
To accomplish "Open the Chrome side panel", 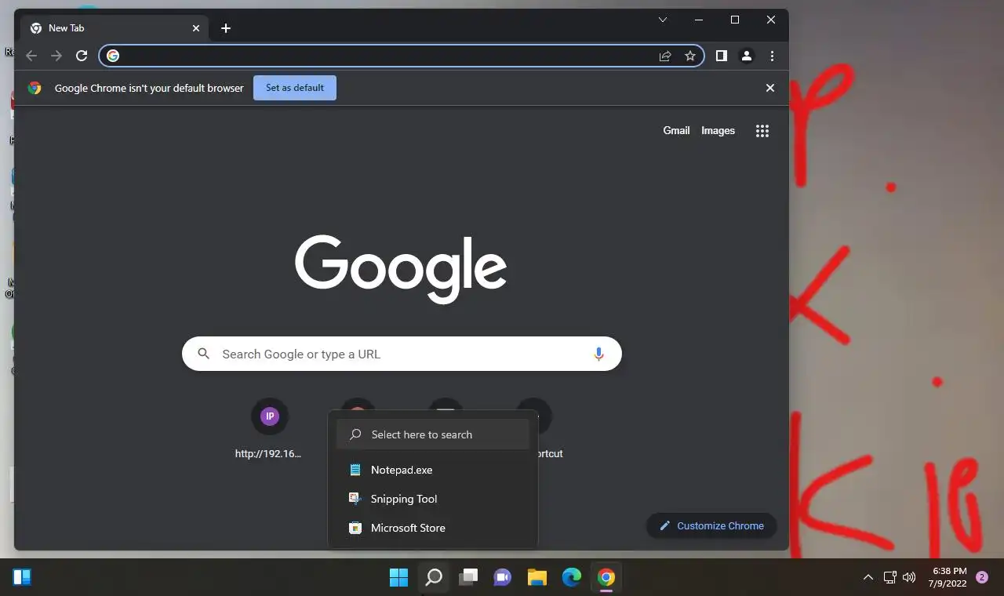I will (722, 56).
